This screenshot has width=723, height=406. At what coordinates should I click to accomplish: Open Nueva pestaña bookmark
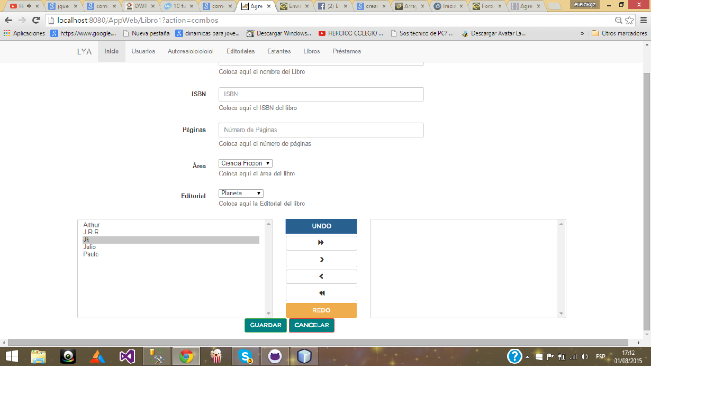[146, 33]
